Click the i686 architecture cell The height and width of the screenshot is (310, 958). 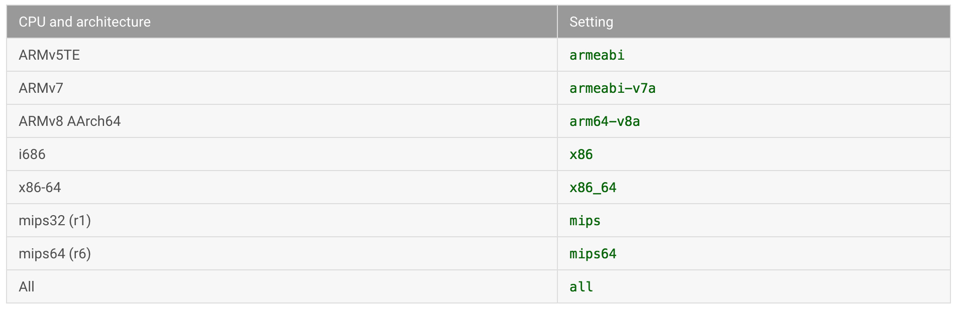32,154
